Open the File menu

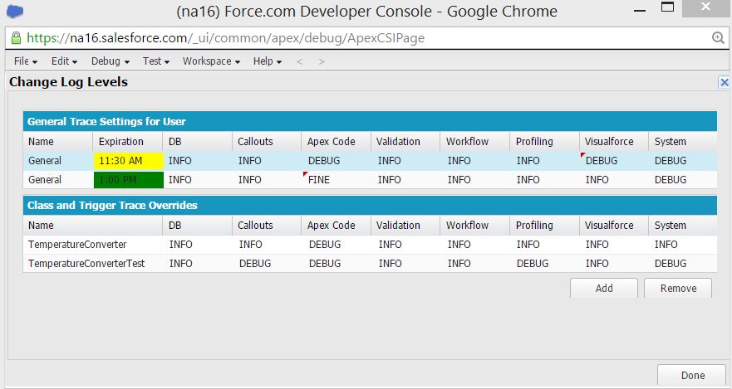(x=26, y=61)
